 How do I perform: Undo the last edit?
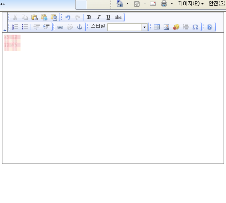point(68,17)
